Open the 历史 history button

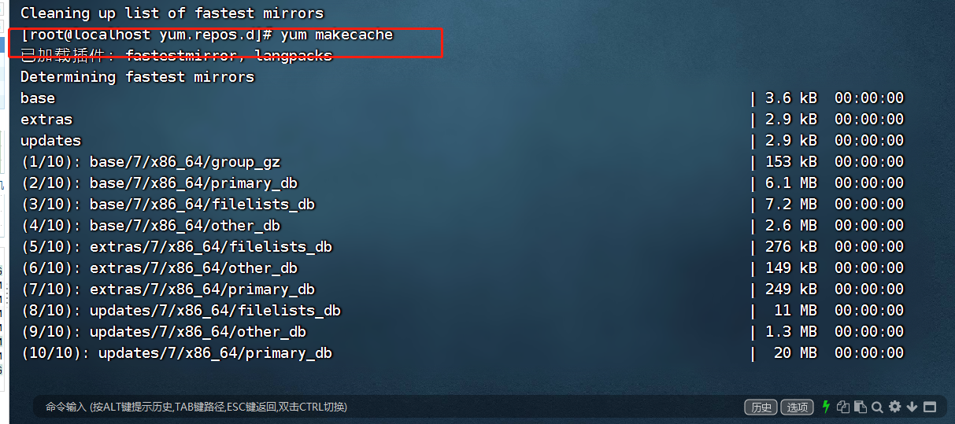[x=761, y=407]
